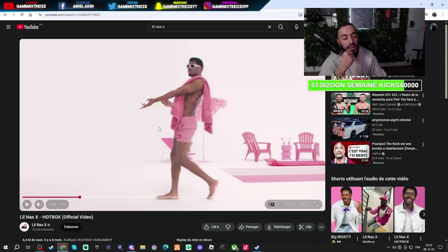Screen dimensions: 448x252
Task: Open Task View on the taskbar
Action: (x=28, y=247)
